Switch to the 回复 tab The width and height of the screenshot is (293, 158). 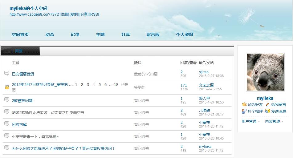click(19, 51)
